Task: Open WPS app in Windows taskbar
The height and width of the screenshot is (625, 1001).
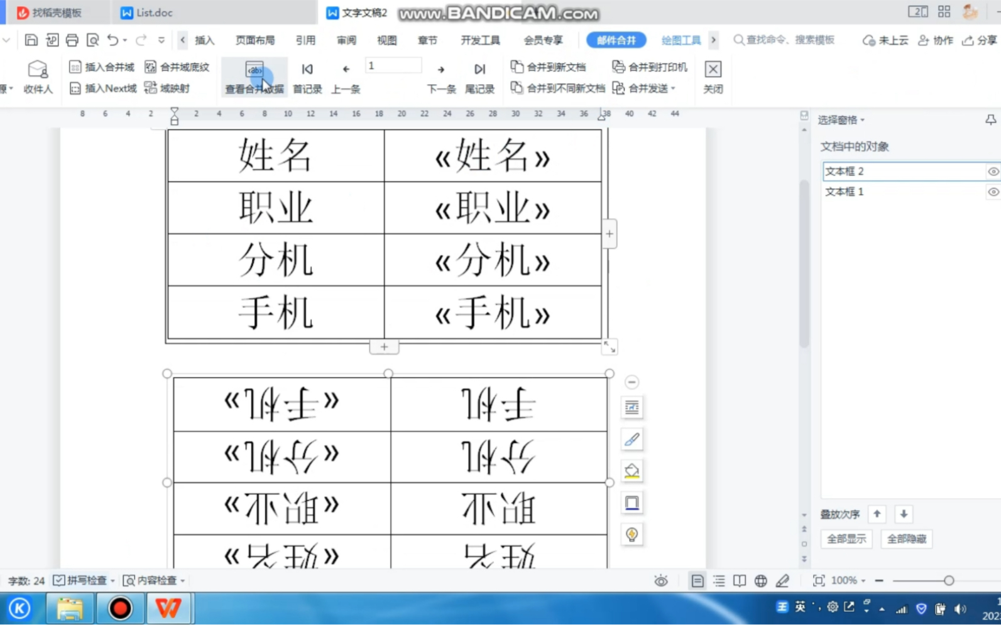Action: point(168,608)
